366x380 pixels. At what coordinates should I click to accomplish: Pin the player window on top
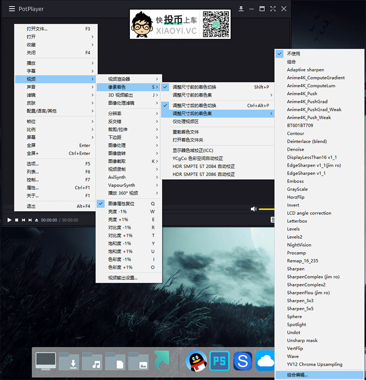[241, 9]
